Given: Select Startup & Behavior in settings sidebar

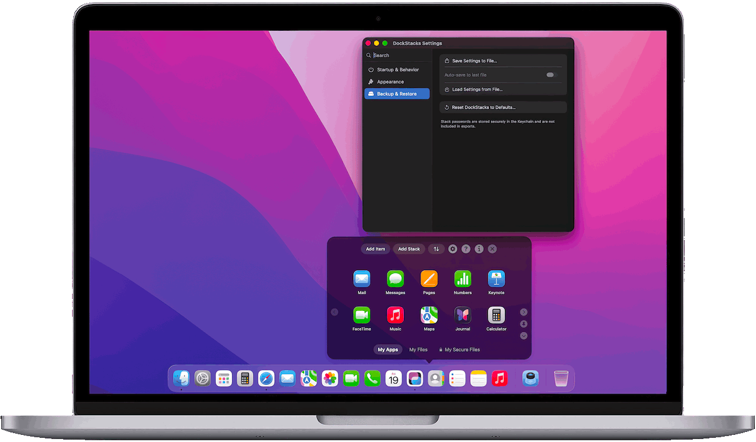Looking at the screenshot, I should coord(397,70).
